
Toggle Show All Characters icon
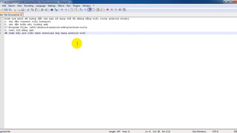pos(85,10)
